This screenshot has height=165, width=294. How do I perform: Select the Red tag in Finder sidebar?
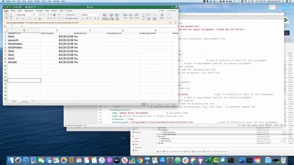tap(136, 145)
